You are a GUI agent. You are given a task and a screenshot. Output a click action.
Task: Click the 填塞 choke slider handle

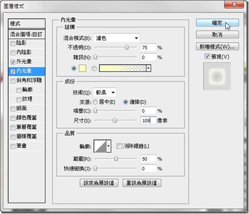click(95, 111)
